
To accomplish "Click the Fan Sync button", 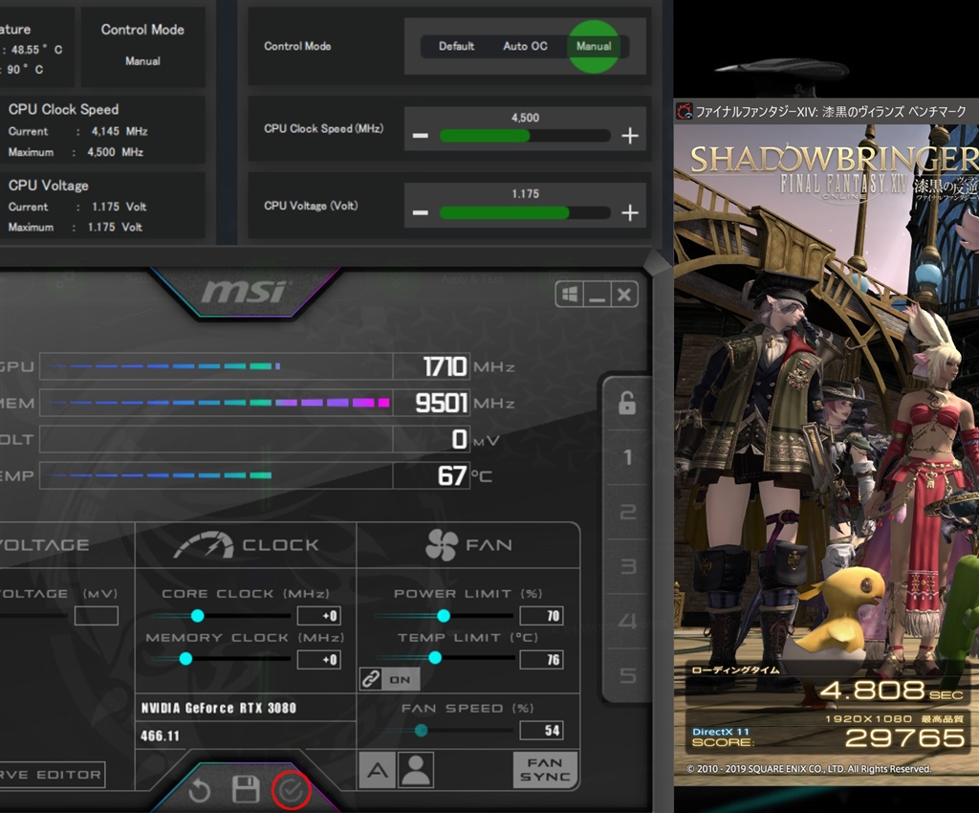I will point(545,770).
